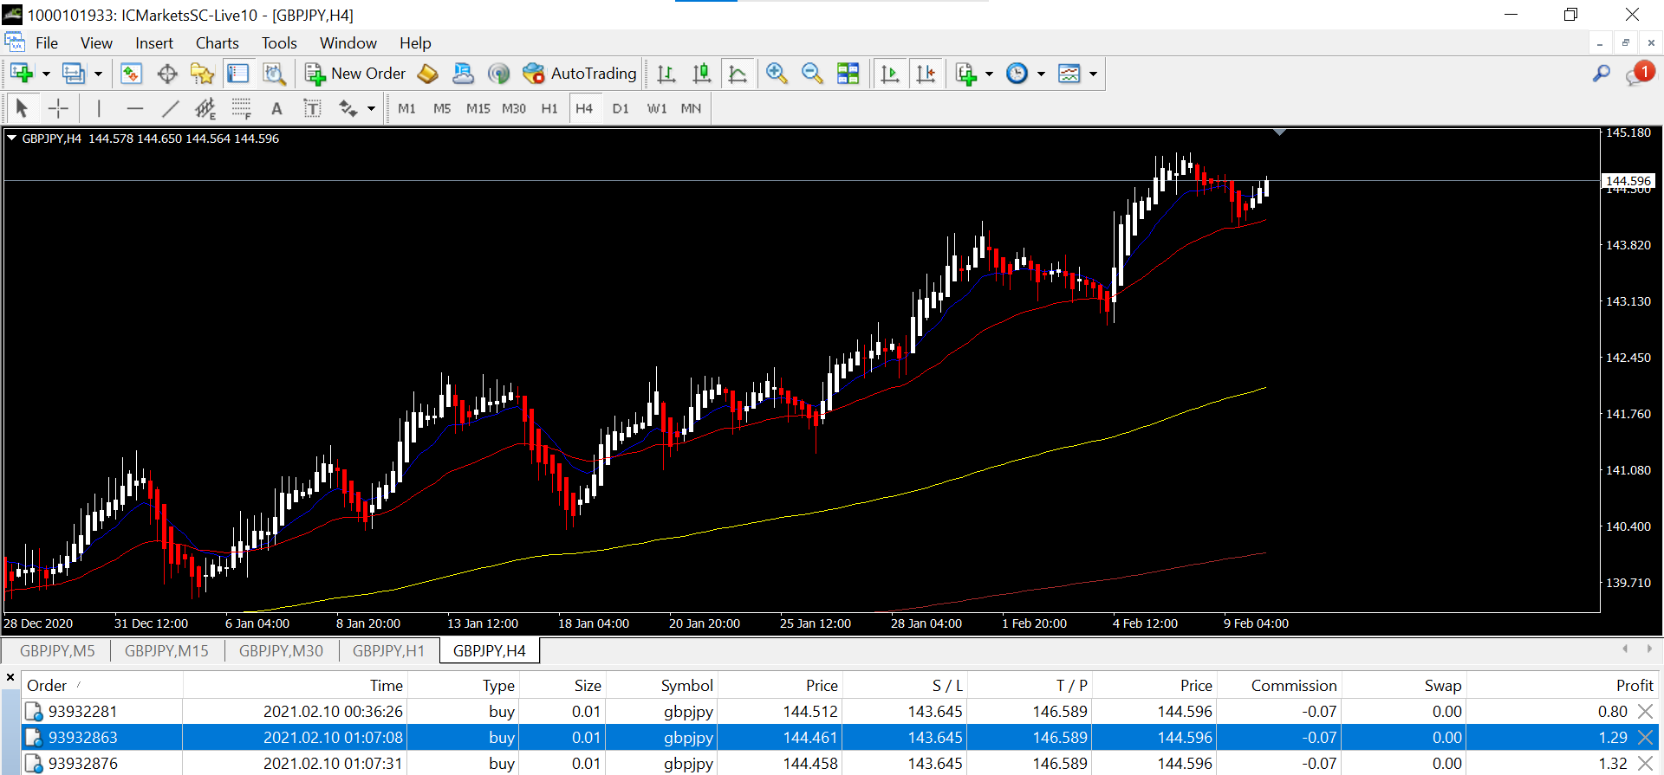Toggle Market Watch window icon
The image size is (1664, 775).
pos(131,74)
